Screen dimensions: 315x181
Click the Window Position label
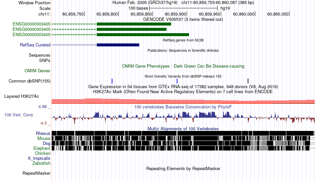click(x=34, y=3)
